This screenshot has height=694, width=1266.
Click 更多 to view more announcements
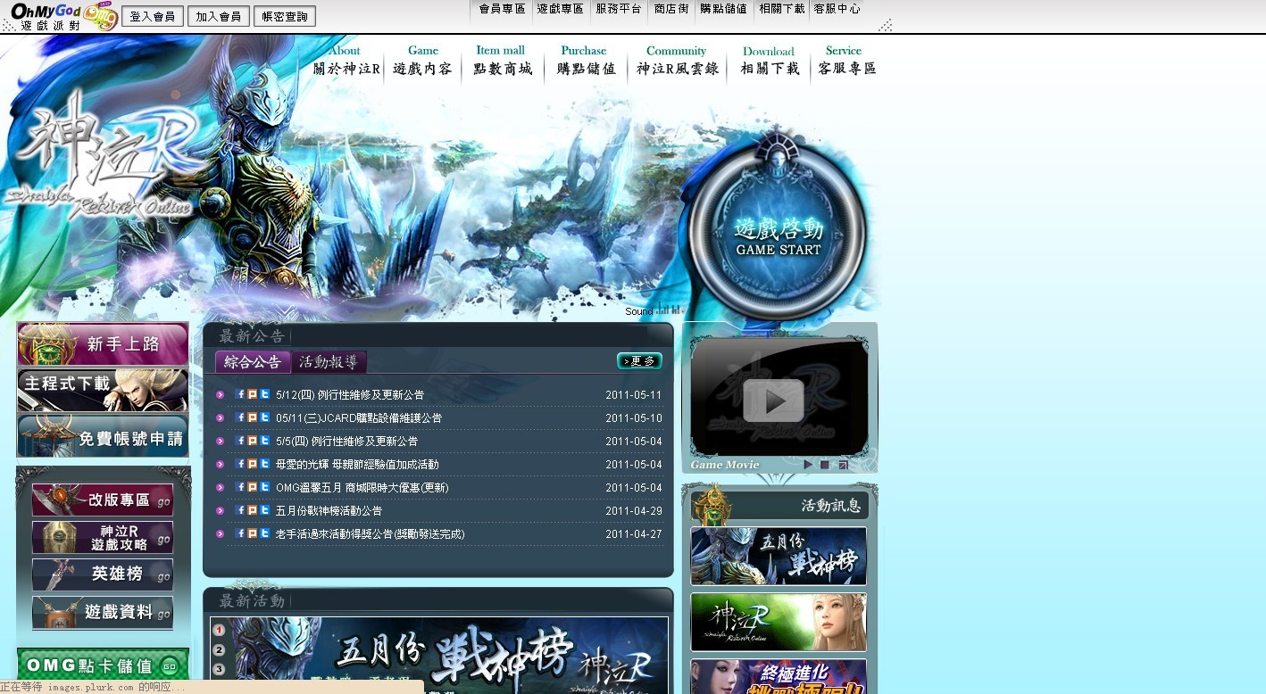(639, 361)
